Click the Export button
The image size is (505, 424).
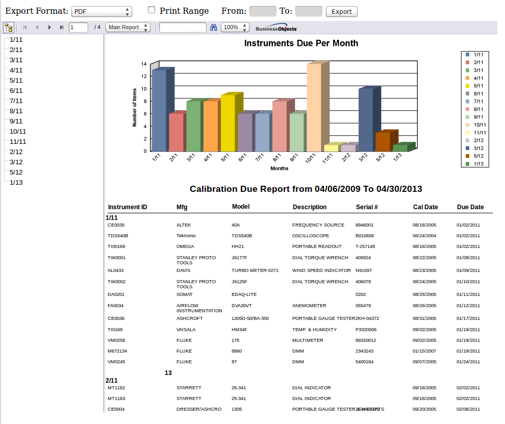(x=341, y=11)
